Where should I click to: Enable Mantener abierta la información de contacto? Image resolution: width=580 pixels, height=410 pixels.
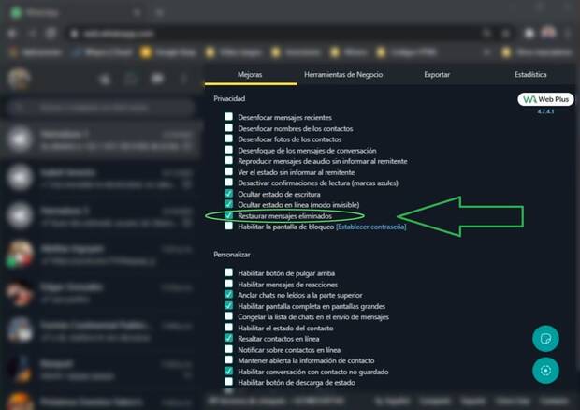[228, 359]
